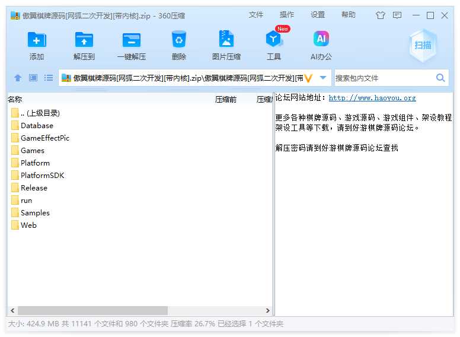The width and height of the screenshot is (460, 337).
Task: Sort by the 压缩前 column header
Action: pos(226,100)
